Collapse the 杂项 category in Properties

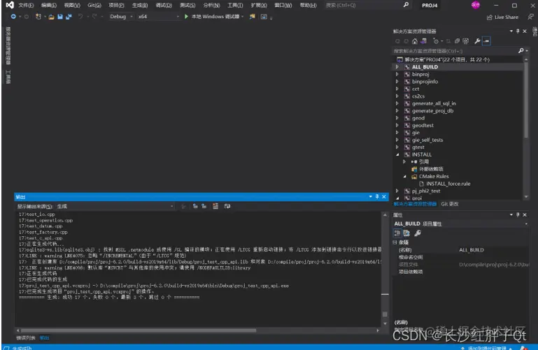point(395,242)
